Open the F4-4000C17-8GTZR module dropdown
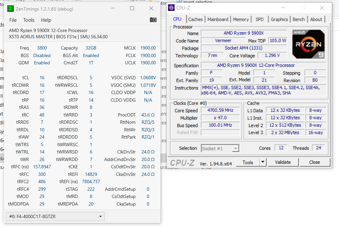 pyautogui.click(x=55, y=216)
